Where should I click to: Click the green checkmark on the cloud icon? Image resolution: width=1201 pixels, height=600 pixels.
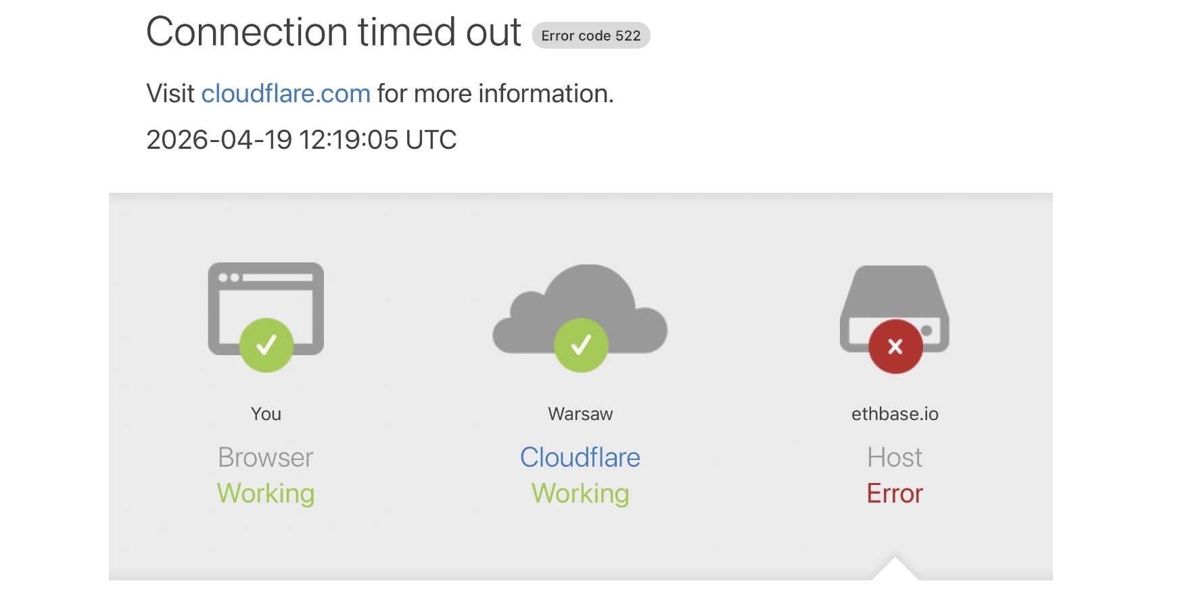581,345
